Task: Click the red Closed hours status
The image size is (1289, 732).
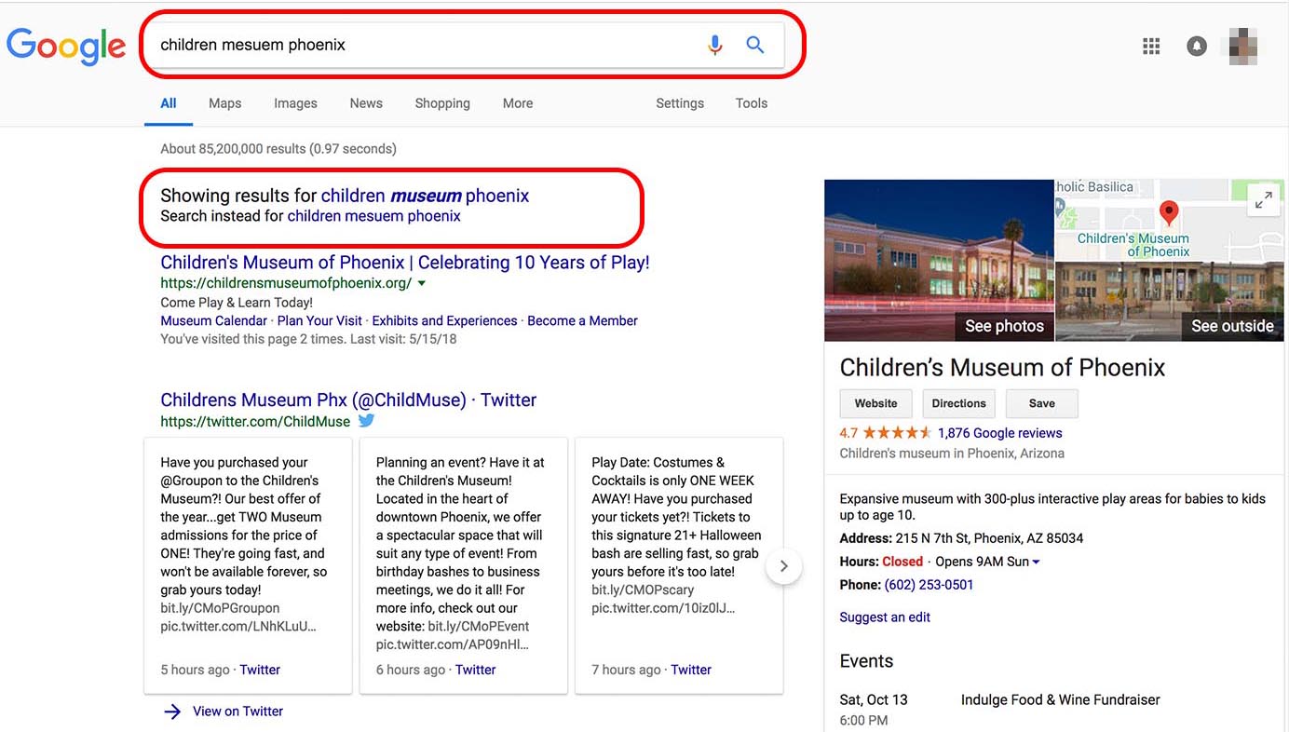Action: pyautogui.click(x=902, y=562)
